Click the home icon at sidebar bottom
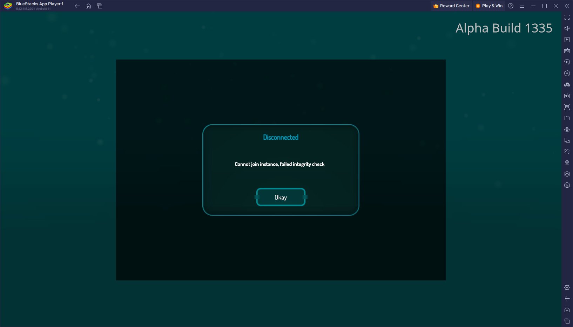Screen dimensions: 573x327 567,310
